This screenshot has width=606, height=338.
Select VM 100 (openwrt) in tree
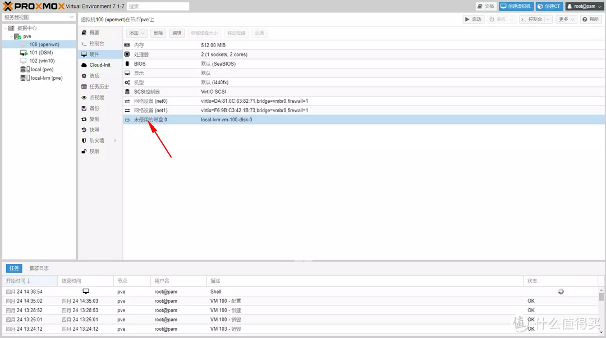[39, 44]
